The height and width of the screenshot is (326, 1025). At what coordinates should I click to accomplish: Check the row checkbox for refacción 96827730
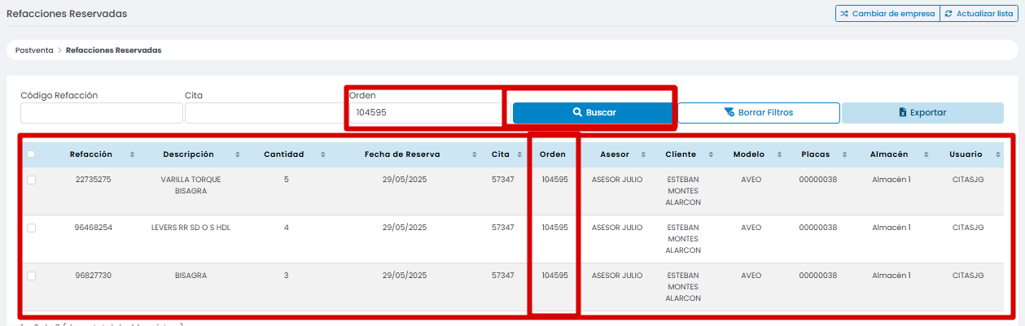(31, 276)
